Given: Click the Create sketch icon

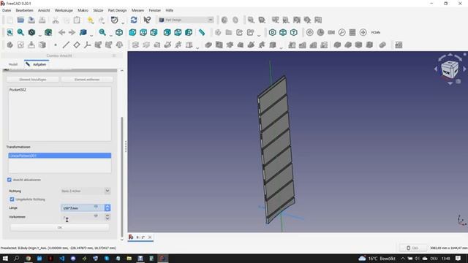Looking at the screenshot, I should 20,45.
